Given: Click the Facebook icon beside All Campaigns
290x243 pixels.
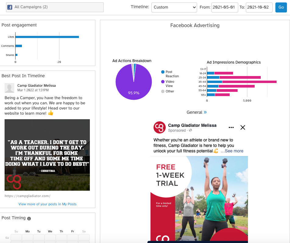Looking at the screenshot, I should (10, 7).
